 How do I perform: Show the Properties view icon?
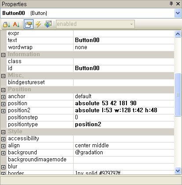29,24
